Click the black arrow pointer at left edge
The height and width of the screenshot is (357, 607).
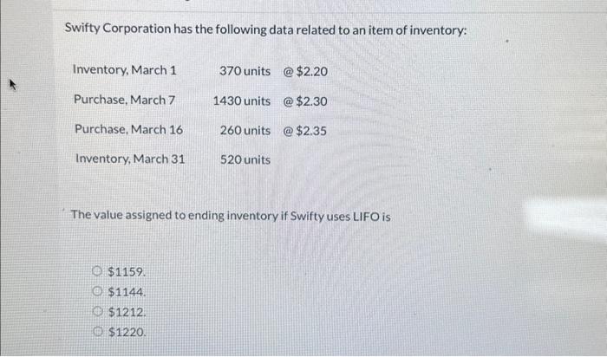tap(10, 85)
